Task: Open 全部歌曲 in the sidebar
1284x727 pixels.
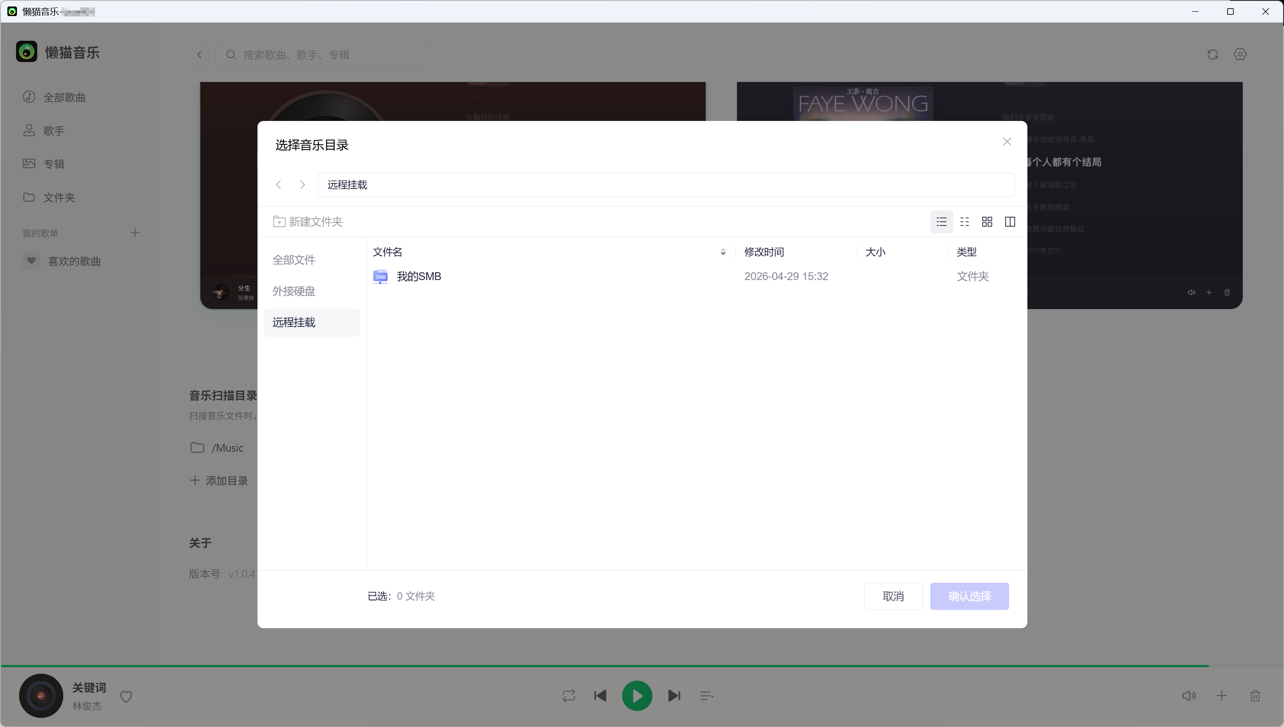Action: click(x=54, y=97)
